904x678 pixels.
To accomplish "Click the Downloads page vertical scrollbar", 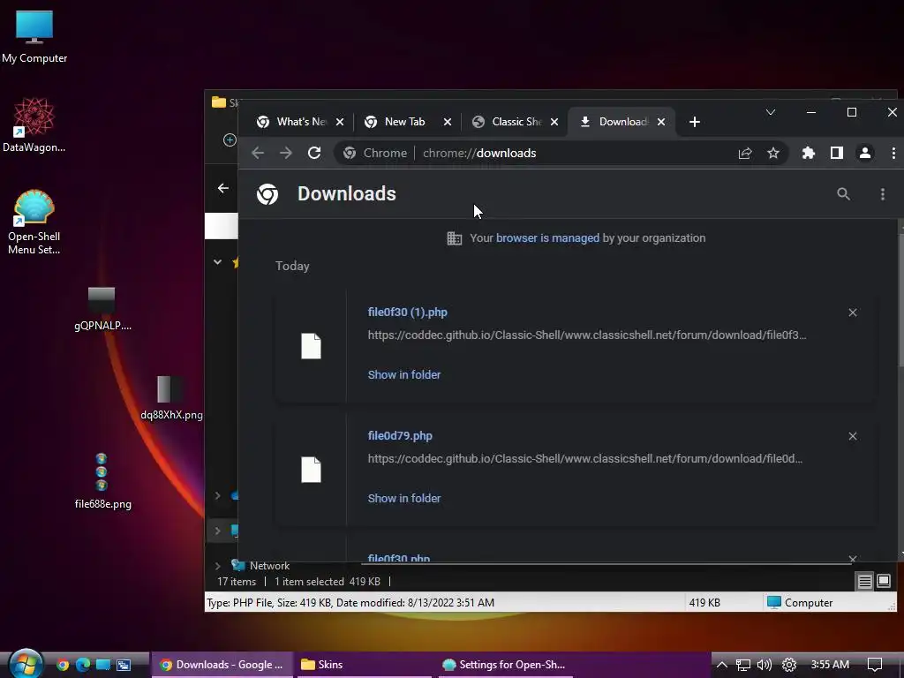I will (x=900, y=300).
